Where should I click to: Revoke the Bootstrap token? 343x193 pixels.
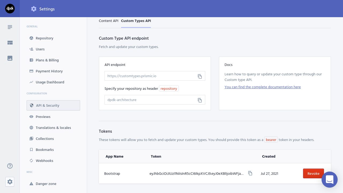tap(313, 173)
